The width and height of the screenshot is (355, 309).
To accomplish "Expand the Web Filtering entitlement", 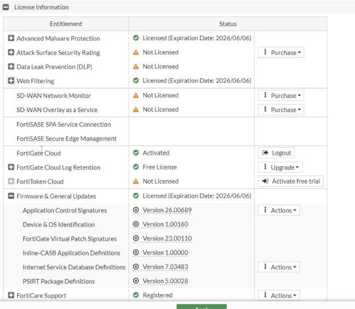I will click(x=11, y=81).
